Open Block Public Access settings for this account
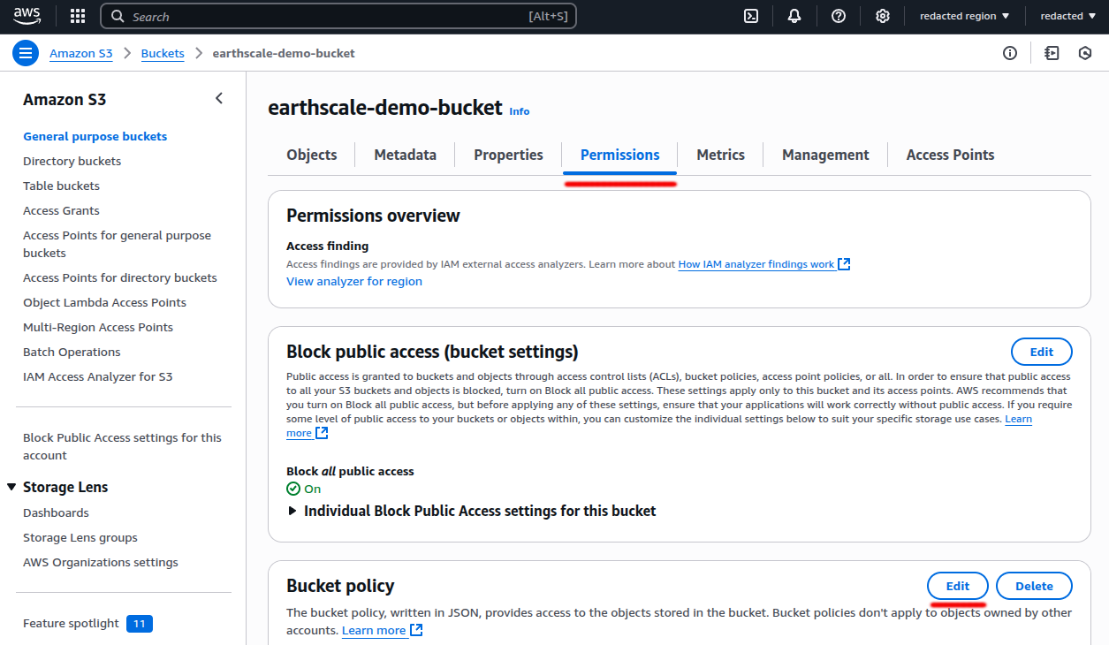The image size is (1109, 645). click(123, 446)
